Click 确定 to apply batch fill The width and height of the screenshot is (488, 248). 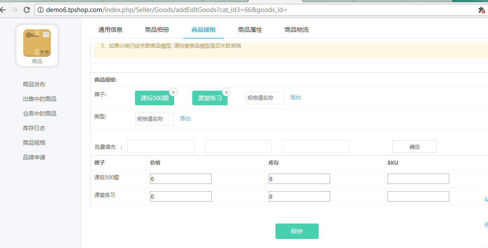[414, 146]
